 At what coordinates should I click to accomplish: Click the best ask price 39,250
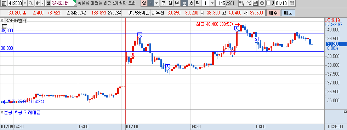[x=174, y=13]
